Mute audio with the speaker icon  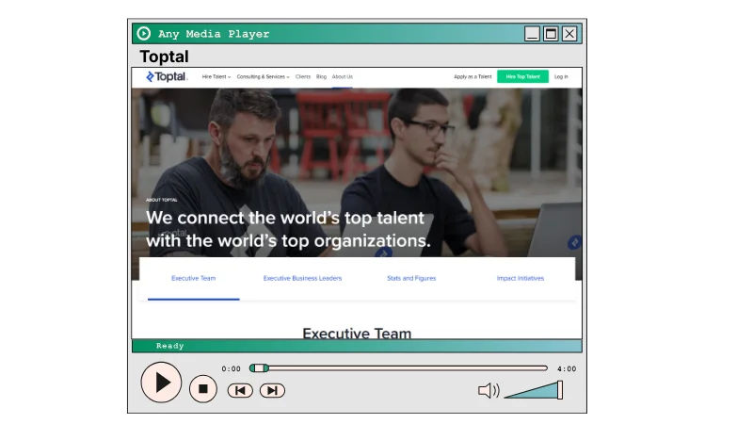click(489, 390)
